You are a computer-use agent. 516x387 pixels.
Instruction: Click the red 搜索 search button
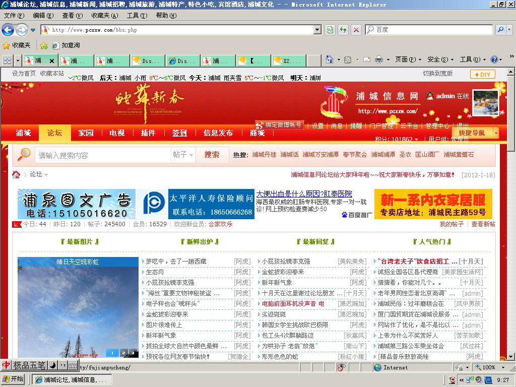(x=212, y=155)
